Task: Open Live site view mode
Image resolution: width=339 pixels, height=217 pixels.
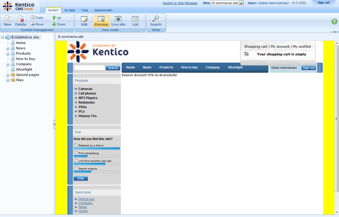Action: [118, 21]
